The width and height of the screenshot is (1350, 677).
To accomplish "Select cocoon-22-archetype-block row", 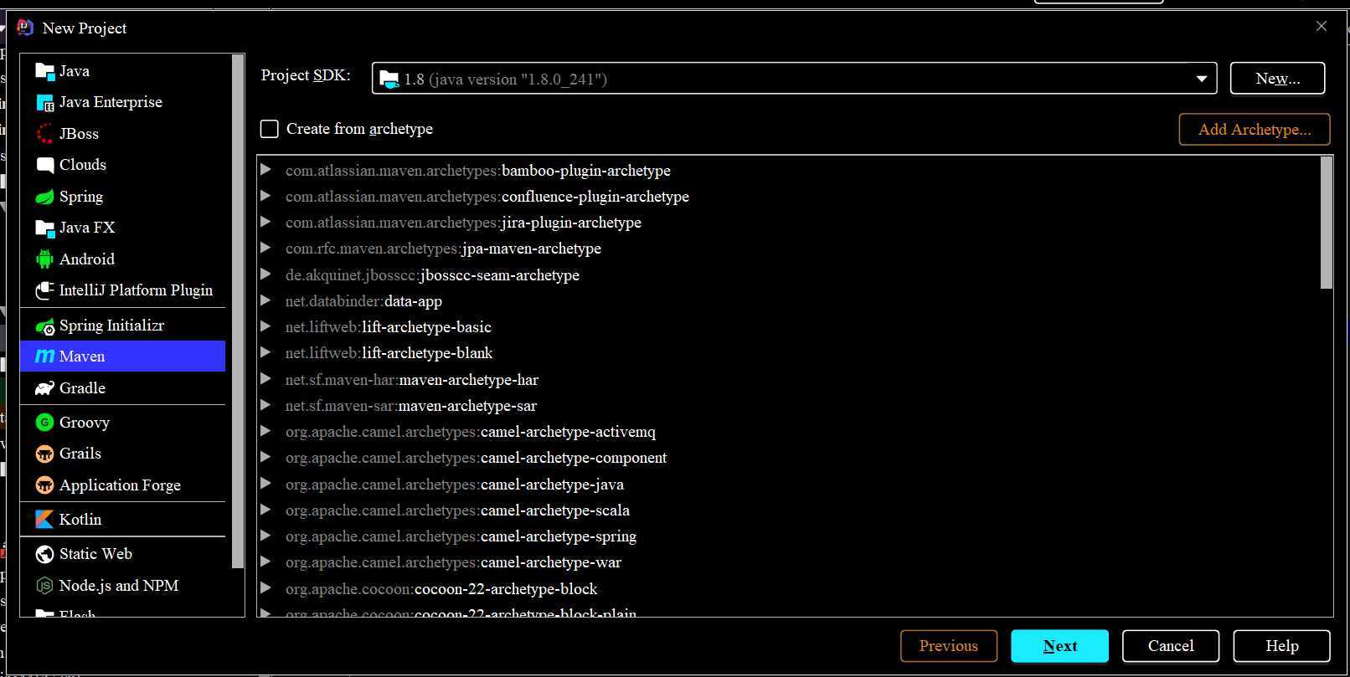I will (788, 588).
